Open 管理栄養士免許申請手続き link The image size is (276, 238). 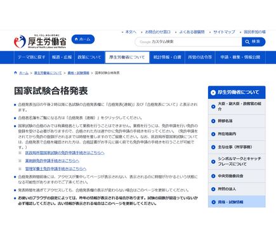click(x=56, y=169)
